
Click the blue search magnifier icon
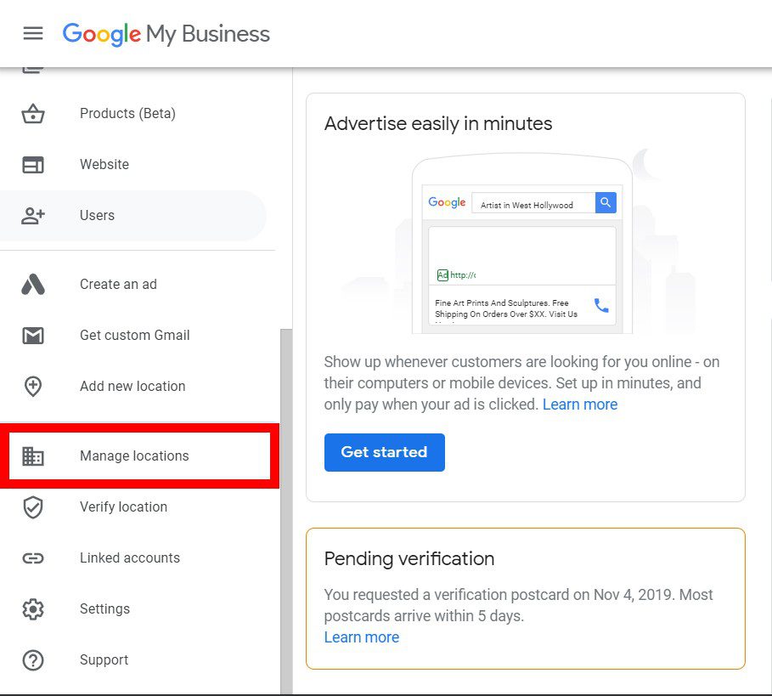(x=606, y=202)
